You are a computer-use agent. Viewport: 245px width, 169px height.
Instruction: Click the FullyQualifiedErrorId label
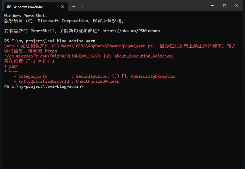[x=44, y=81]
